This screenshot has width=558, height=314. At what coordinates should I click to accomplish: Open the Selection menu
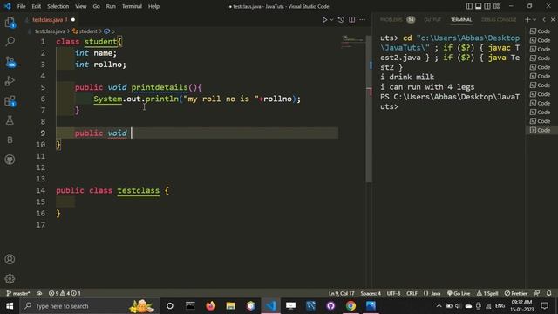coord(58,6)
